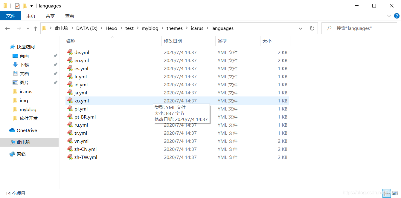This screenshot has width=401, height=198.
Task: Navigate to myblog in breadcrumb
Action: coord(150,28)
